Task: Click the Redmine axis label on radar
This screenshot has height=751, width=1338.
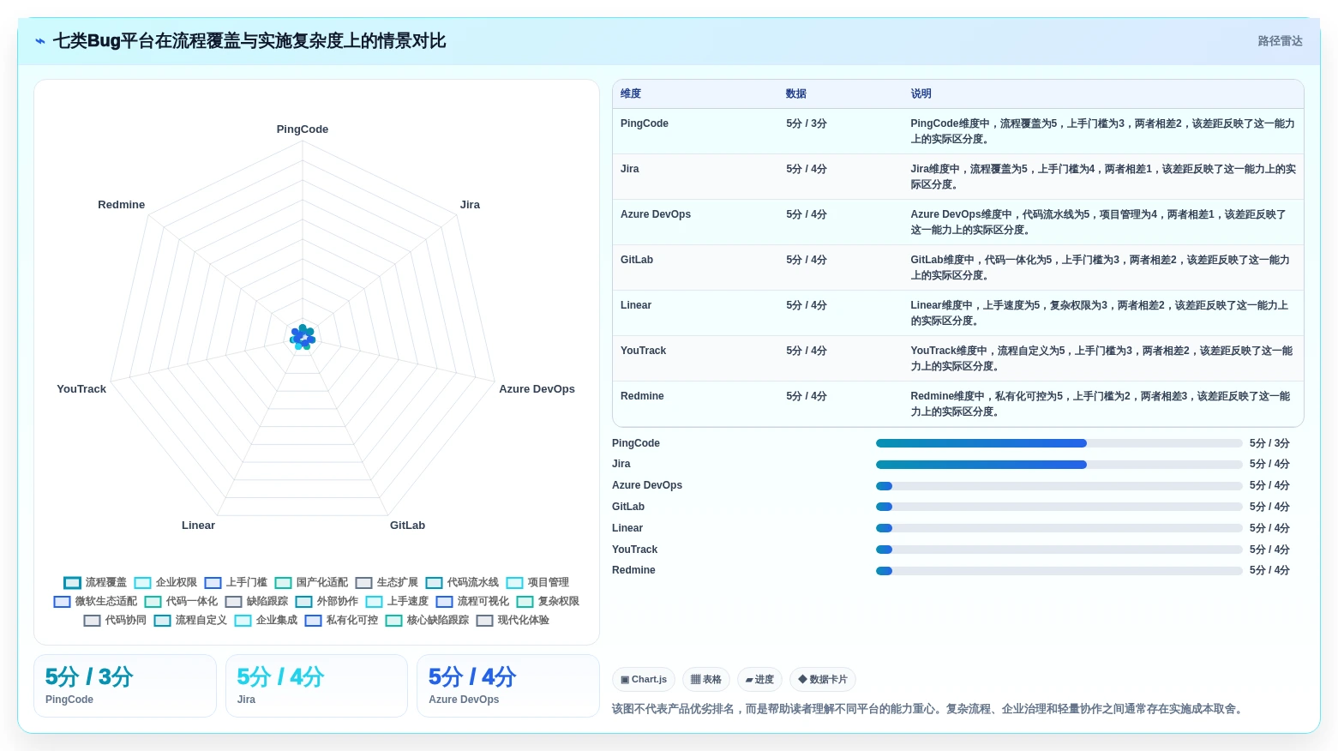Action: [x=122, y=205]
